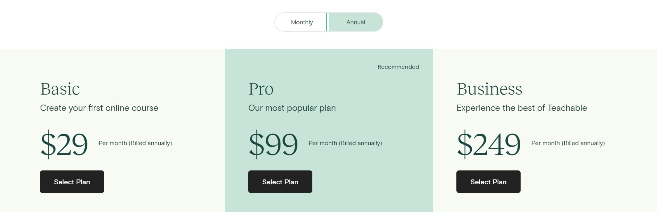Click the Business plan heading
This screenshot has width=657, height=212.
(489, 89)
